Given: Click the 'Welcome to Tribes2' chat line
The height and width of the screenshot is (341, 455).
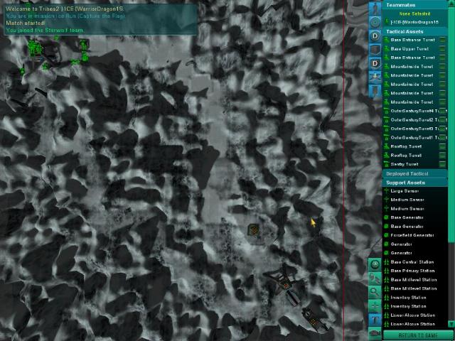Looking at the screenshot, I should click(x=65, y=9).
